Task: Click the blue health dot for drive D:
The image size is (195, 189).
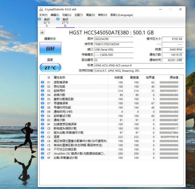Action: pos(58,19)
